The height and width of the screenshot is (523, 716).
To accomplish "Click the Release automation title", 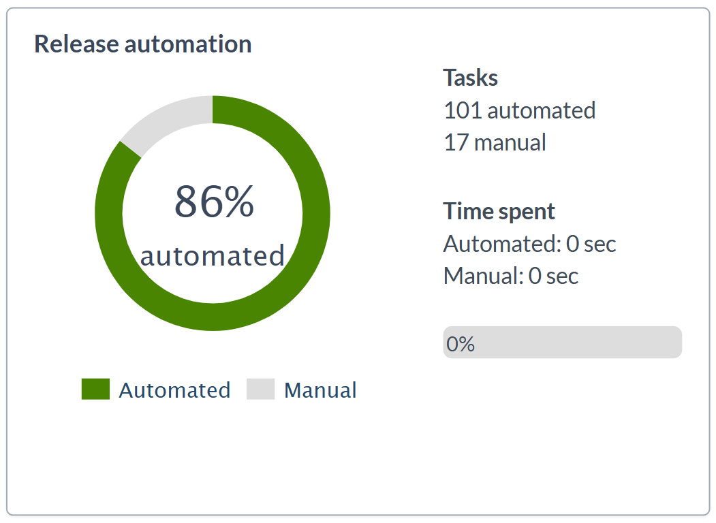I will (143, 44).
